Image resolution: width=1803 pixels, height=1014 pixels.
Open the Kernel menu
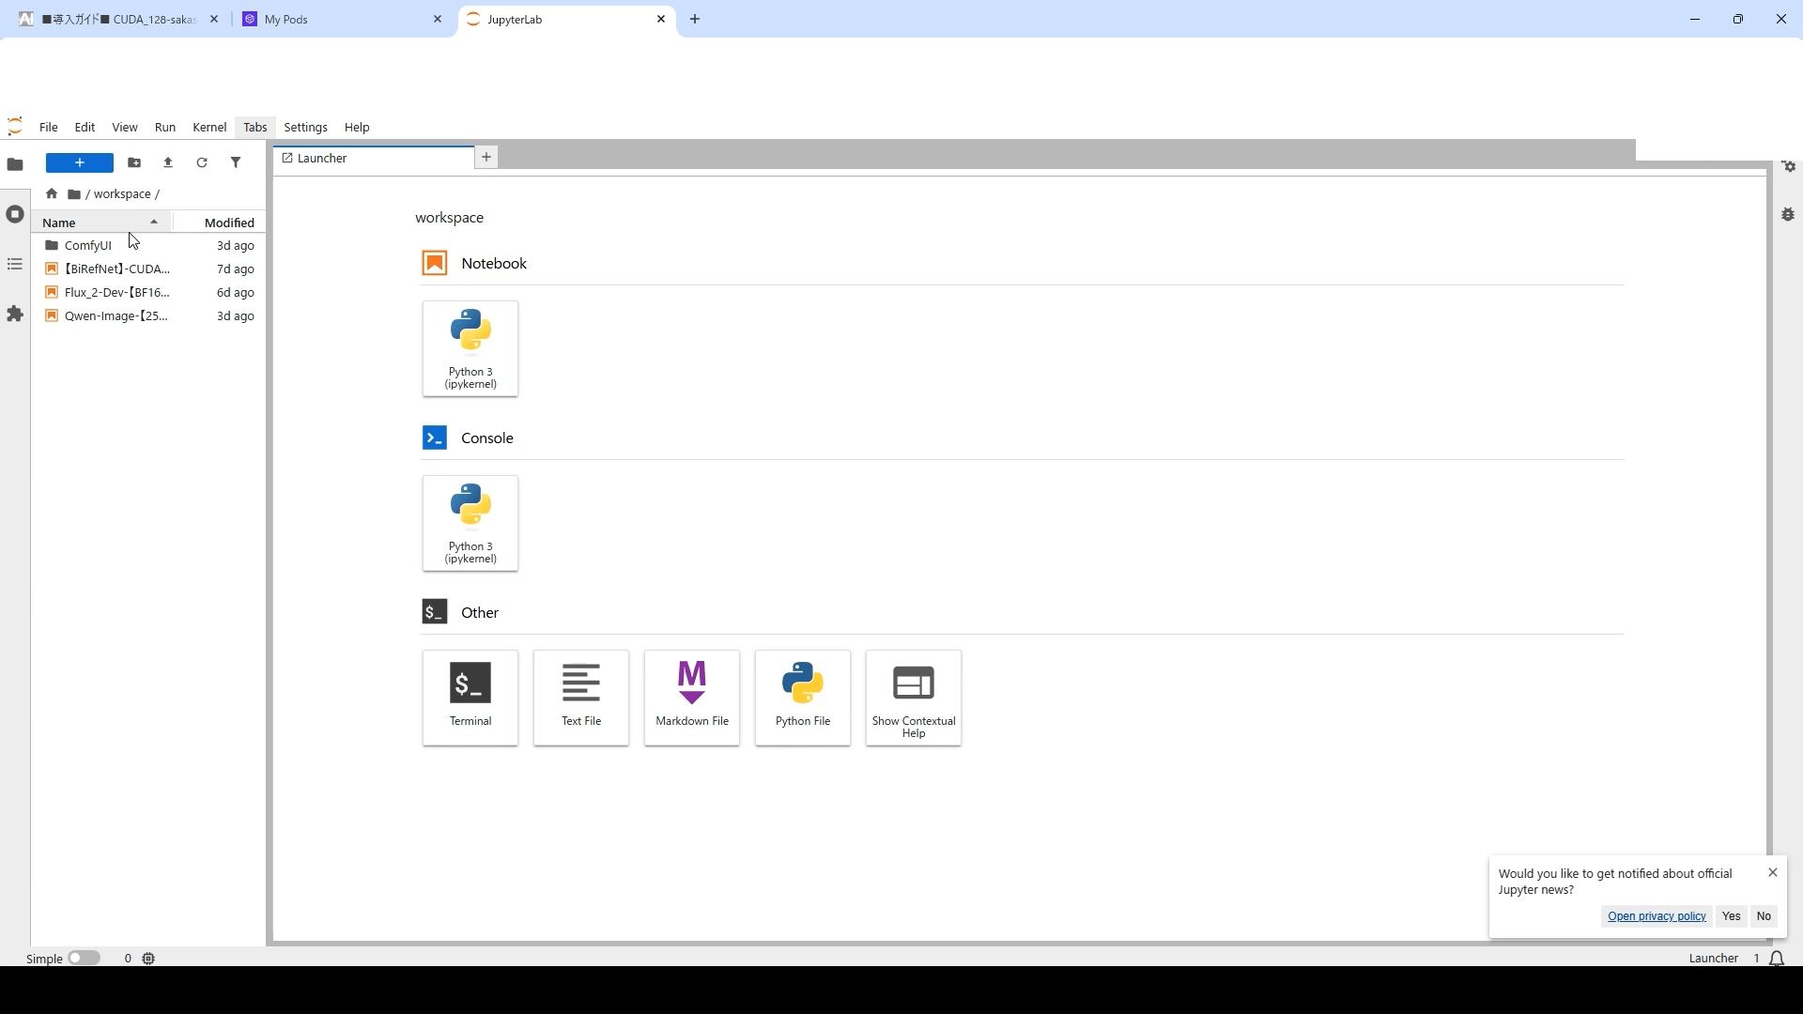(x=209, y=128)
